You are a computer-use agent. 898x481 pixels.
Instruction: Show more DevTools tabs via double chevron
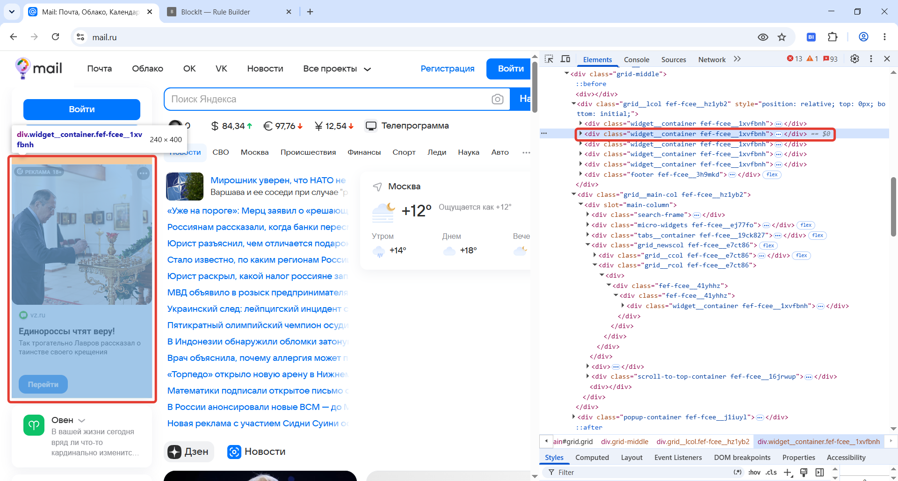738,59
